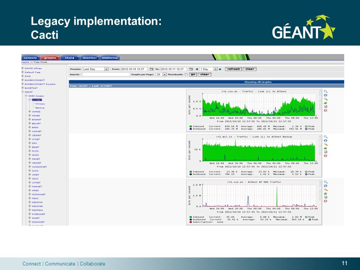Open wrench graph debug for ACOnet link graph

[x=325, y=99]
